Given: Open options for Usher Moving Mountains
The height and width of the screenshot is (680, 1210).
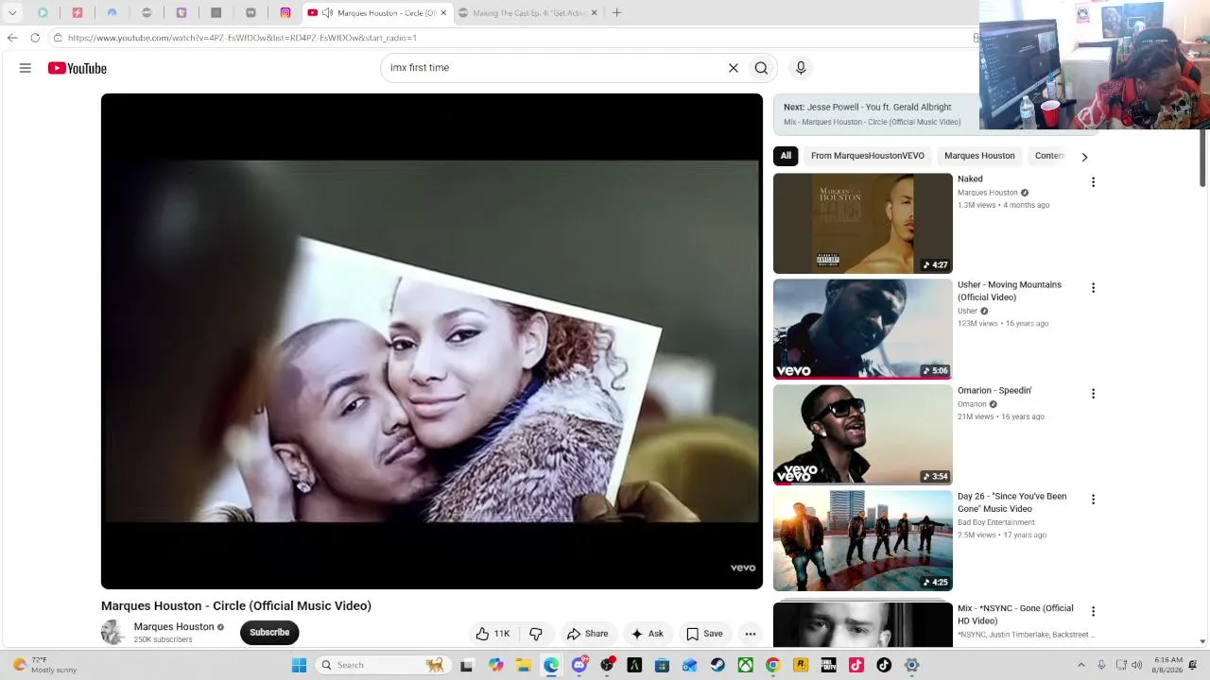Looking at the screenshot, I should (x=1093, y=288).
